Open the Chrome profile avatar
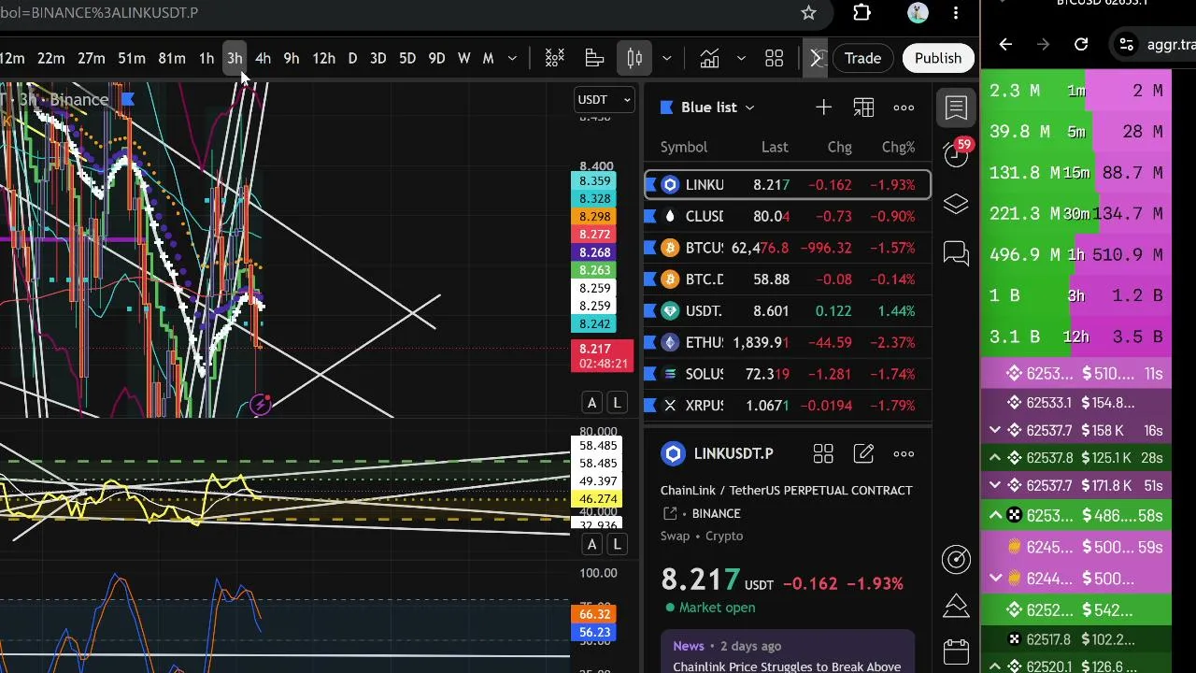The height and width of the screenshot is (673, 1196). 918,13
